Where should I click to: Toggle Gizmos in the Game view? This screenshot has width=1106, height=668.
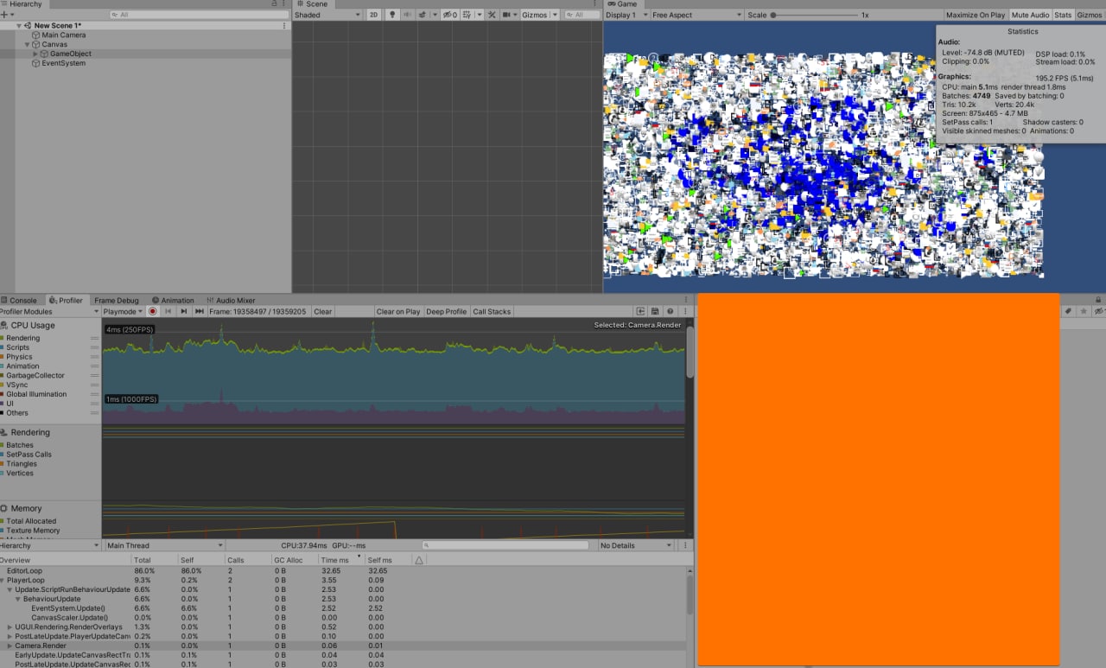(1089, 15)
